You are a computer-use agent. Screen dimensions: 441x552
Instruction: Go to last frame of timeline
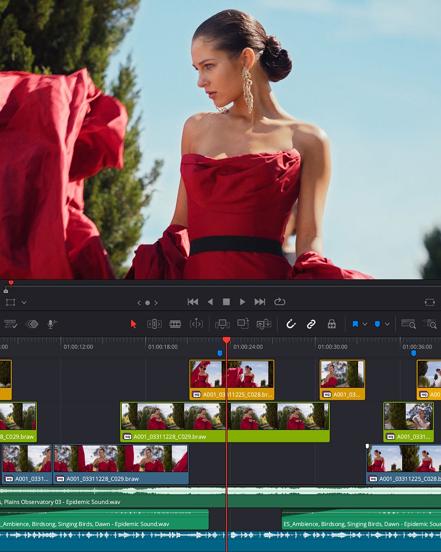[x=260, y=302]
